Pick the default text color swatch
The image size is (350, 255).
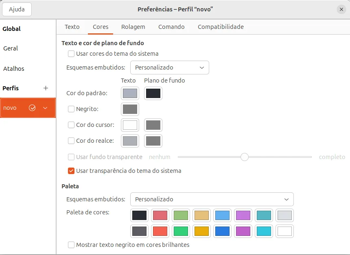point(130,93)
